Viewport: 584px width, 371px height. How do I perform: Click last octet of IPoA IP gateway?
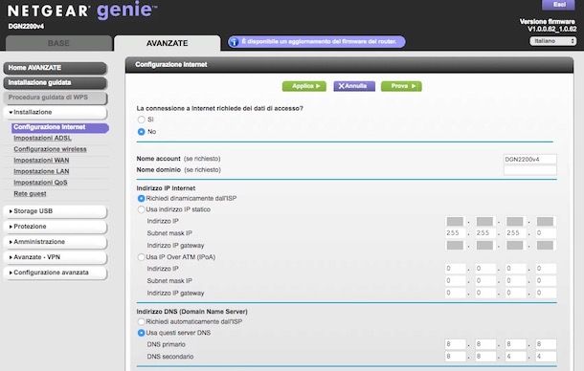[x=546, y=294]
